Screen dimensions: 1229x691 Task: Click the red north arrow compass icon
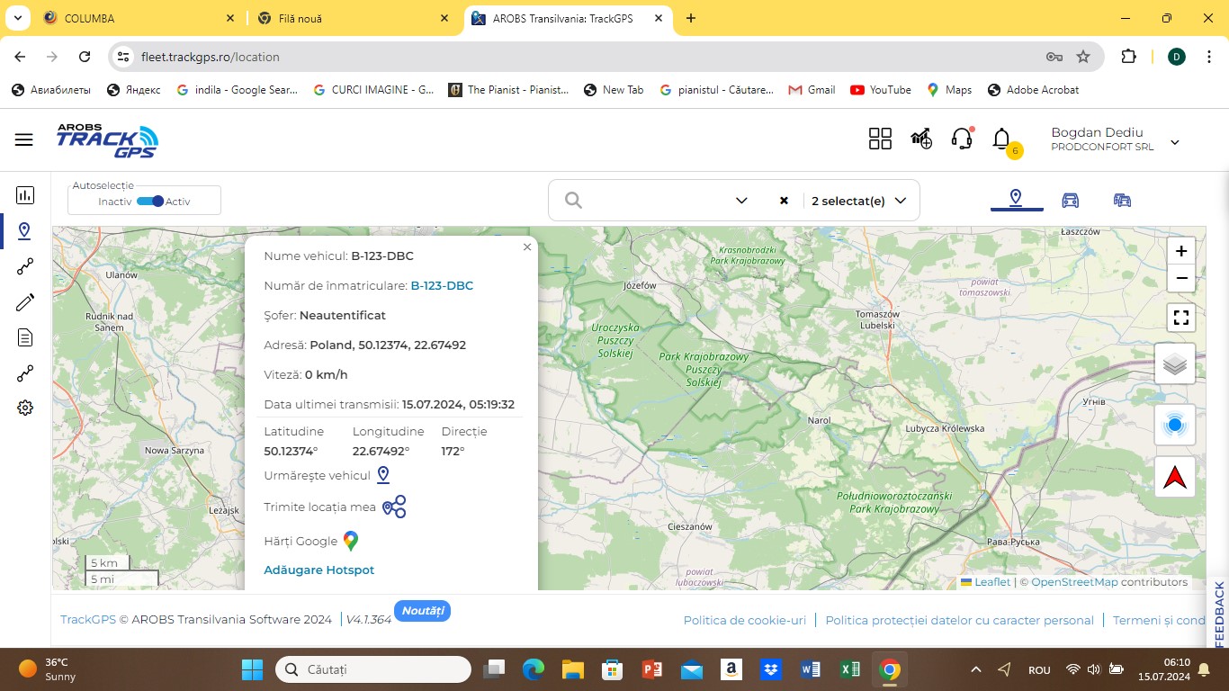coord(1175,478)
